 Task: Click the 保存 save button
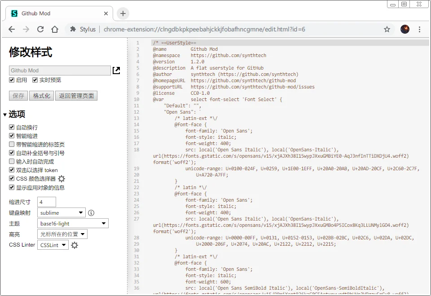[18, 96]
